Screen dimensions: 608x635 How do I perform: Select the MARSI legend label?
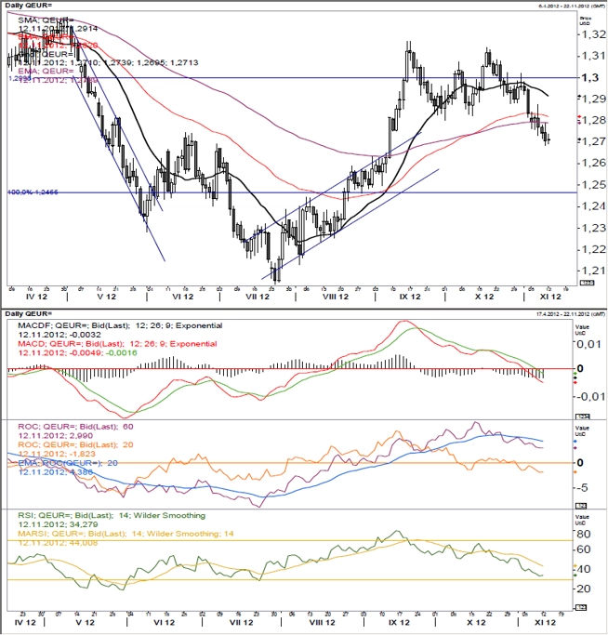click(126, 534)
